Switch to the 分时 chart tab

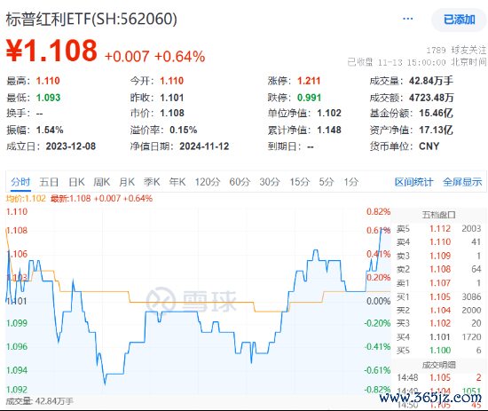20,182
